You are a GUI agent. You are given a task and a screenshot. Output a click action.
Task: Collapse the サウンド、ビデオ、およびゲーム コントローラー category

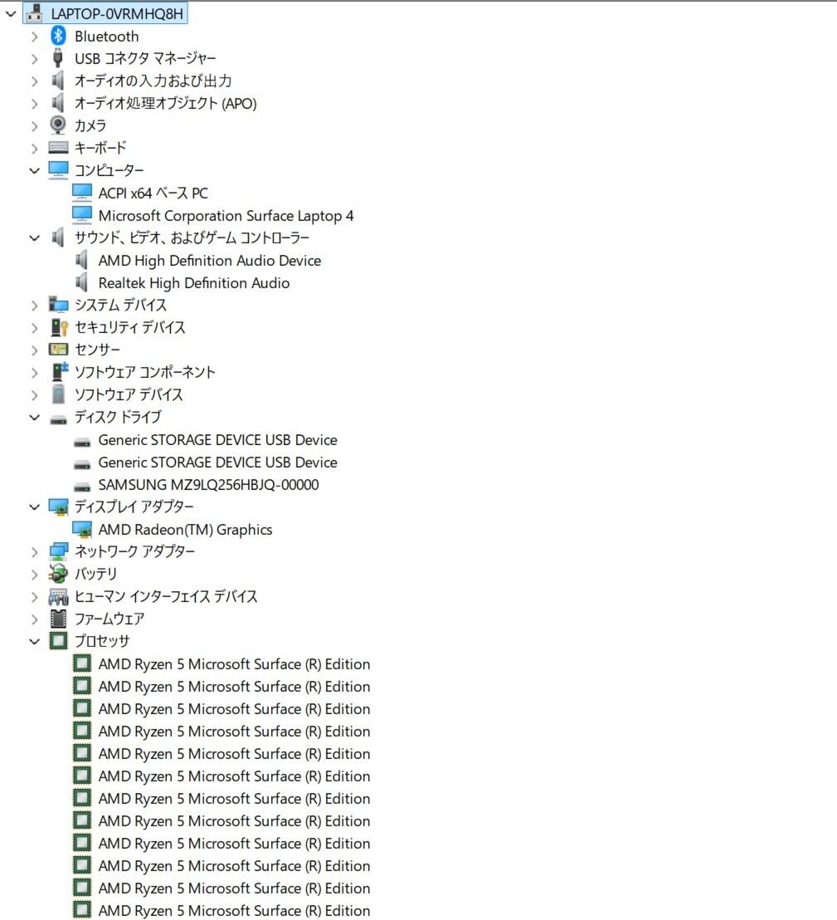point(34,238)
